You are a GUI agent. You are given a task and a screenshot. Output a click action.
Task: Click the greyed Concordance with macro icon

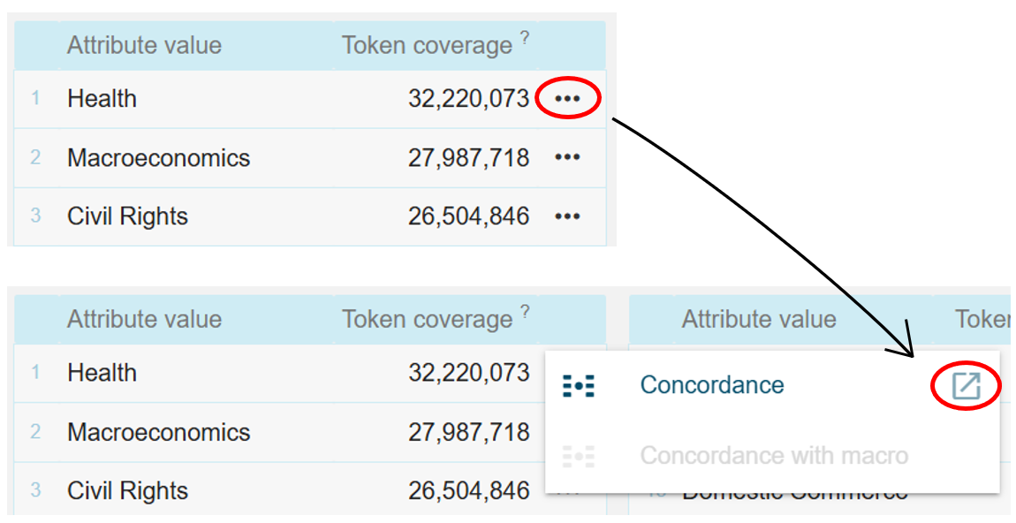[579, 456]
